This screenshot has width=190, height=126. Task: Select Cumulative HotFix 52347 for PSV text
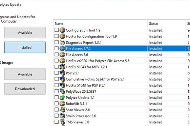pos(95,79)
